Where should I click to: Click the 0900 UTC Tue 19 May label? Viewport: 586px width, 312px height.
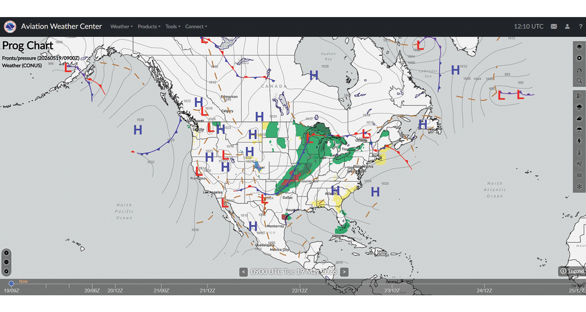(293, 272)
